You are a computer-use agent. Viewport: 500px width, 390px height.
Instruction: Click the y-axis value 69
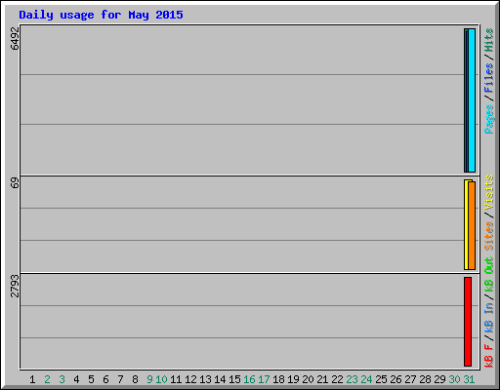point(15,183)
